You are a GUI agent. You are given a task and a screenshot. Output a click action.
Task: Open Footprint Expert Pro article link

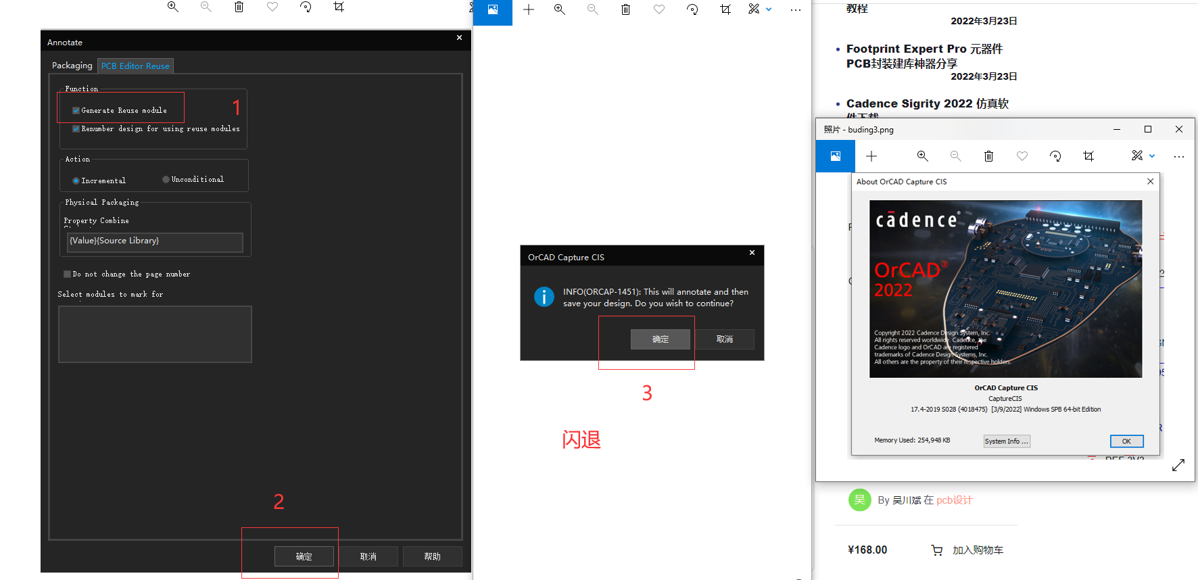[x=924, y=56]
